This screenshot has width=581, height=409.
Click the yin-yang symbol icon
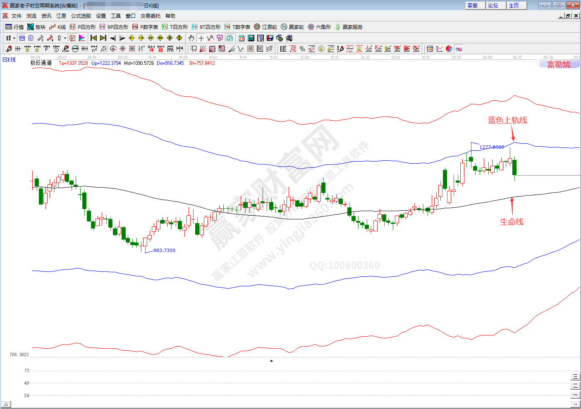pos(449,49)
